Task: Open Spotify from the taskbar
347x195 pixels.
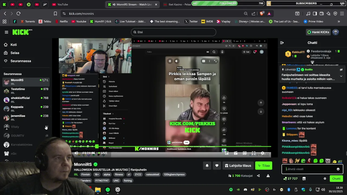Action: click(x=108, y=190)
